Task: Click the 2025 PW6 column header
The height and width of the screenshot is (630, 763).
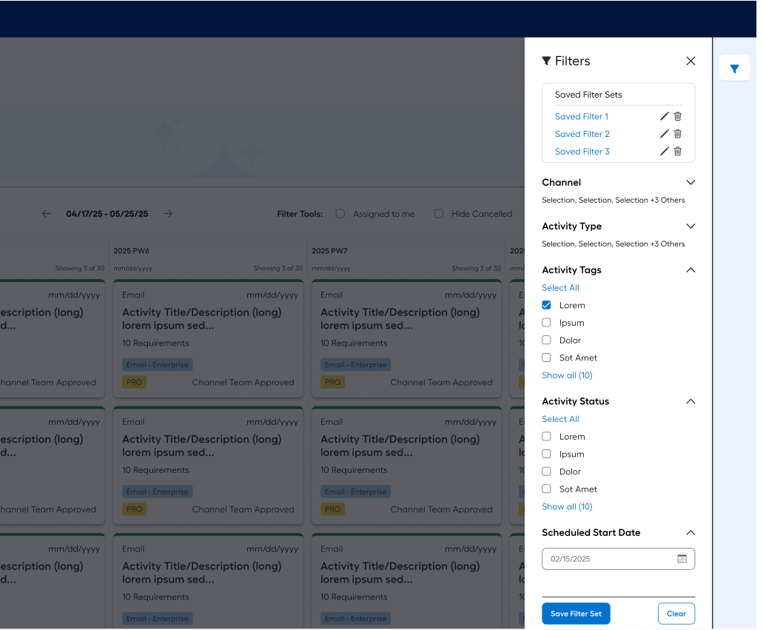Action: pyautogui.click(x=132, y=252)
